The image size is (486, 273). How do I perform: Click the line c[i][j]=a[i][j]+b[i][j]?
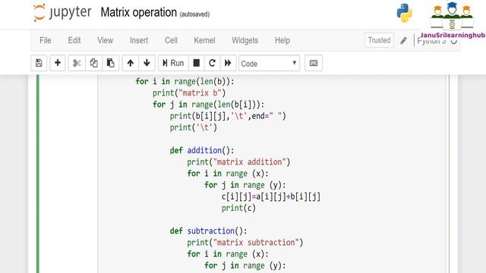click(271, 196)
